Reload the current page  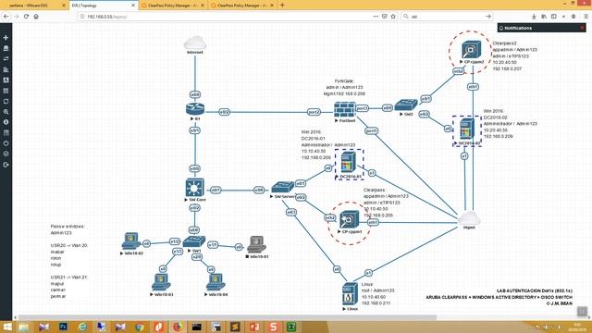click(x=26, y=17)
